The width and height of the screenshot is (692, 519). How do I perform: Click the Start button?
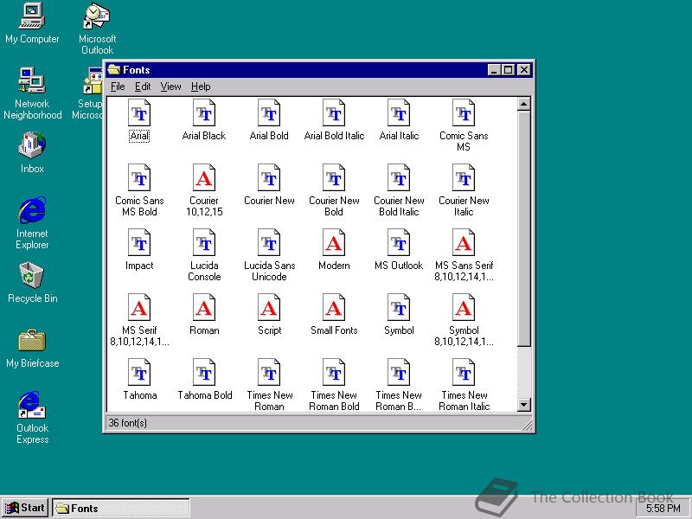tap(26, 508)
